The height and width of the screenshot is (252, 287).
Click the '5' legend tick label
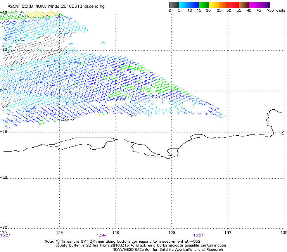(x=179, y=10)
